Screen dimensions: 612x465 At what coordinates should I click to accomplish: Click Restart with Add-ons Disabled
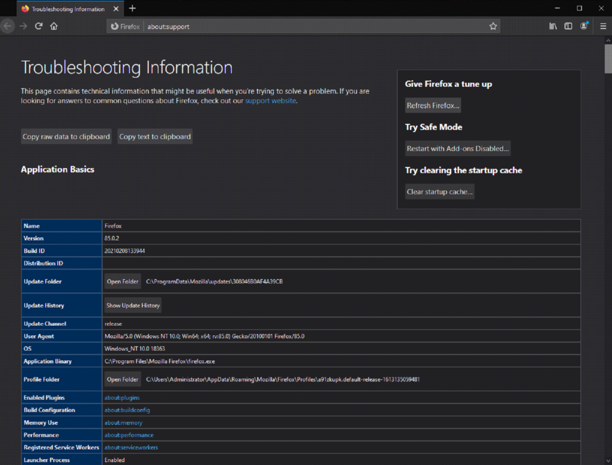pyautogui.click(x=458, y=148)
